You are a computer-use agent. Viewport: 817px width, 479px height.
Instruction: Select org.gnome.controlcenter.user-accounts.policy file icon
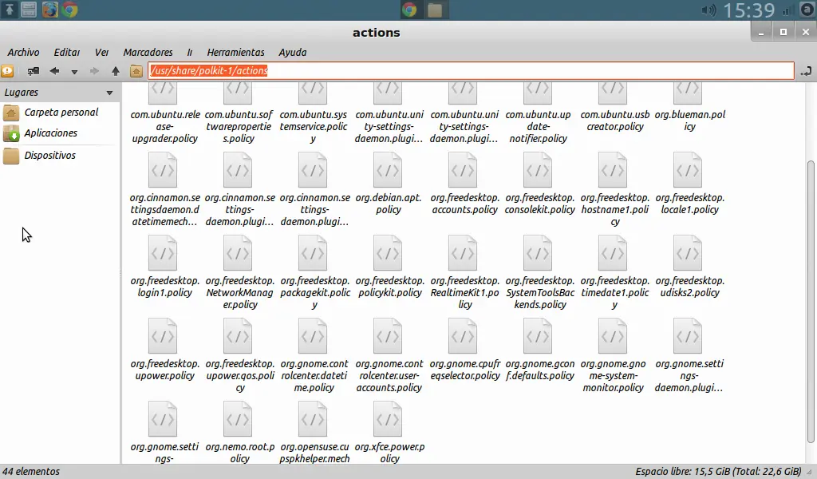coord(388,335)
